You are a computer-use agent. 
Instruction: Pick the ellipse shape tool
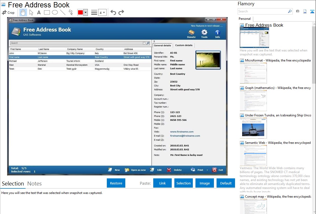point(55,12)
